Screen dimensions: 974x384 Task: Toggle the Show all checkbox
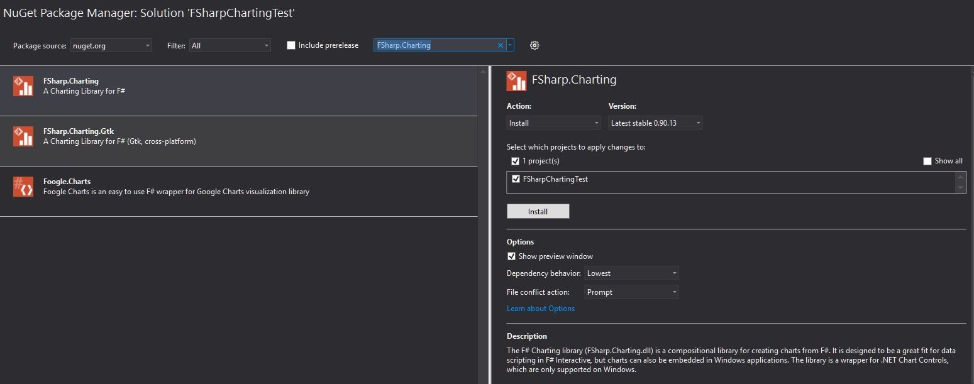coord(927,161)
